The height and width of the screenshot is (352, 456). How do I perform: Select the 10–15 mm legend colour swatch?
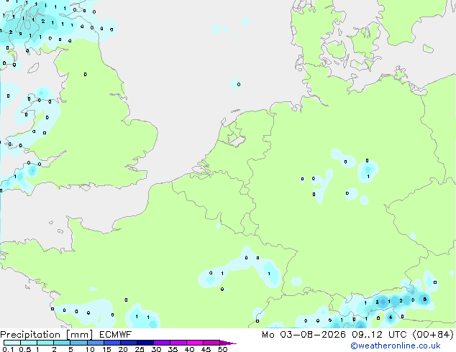pyautogui.click(x=95, y=343)
